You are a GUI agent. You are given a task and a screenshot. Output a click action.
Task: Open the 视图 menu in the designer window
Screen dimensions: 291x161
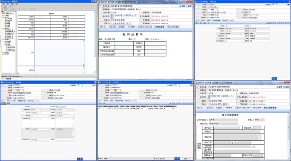point(12,4)
